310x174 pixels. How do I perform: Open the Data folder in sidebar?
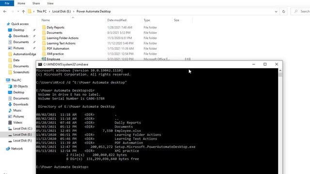pyautogui.click(x=16, y=60)
